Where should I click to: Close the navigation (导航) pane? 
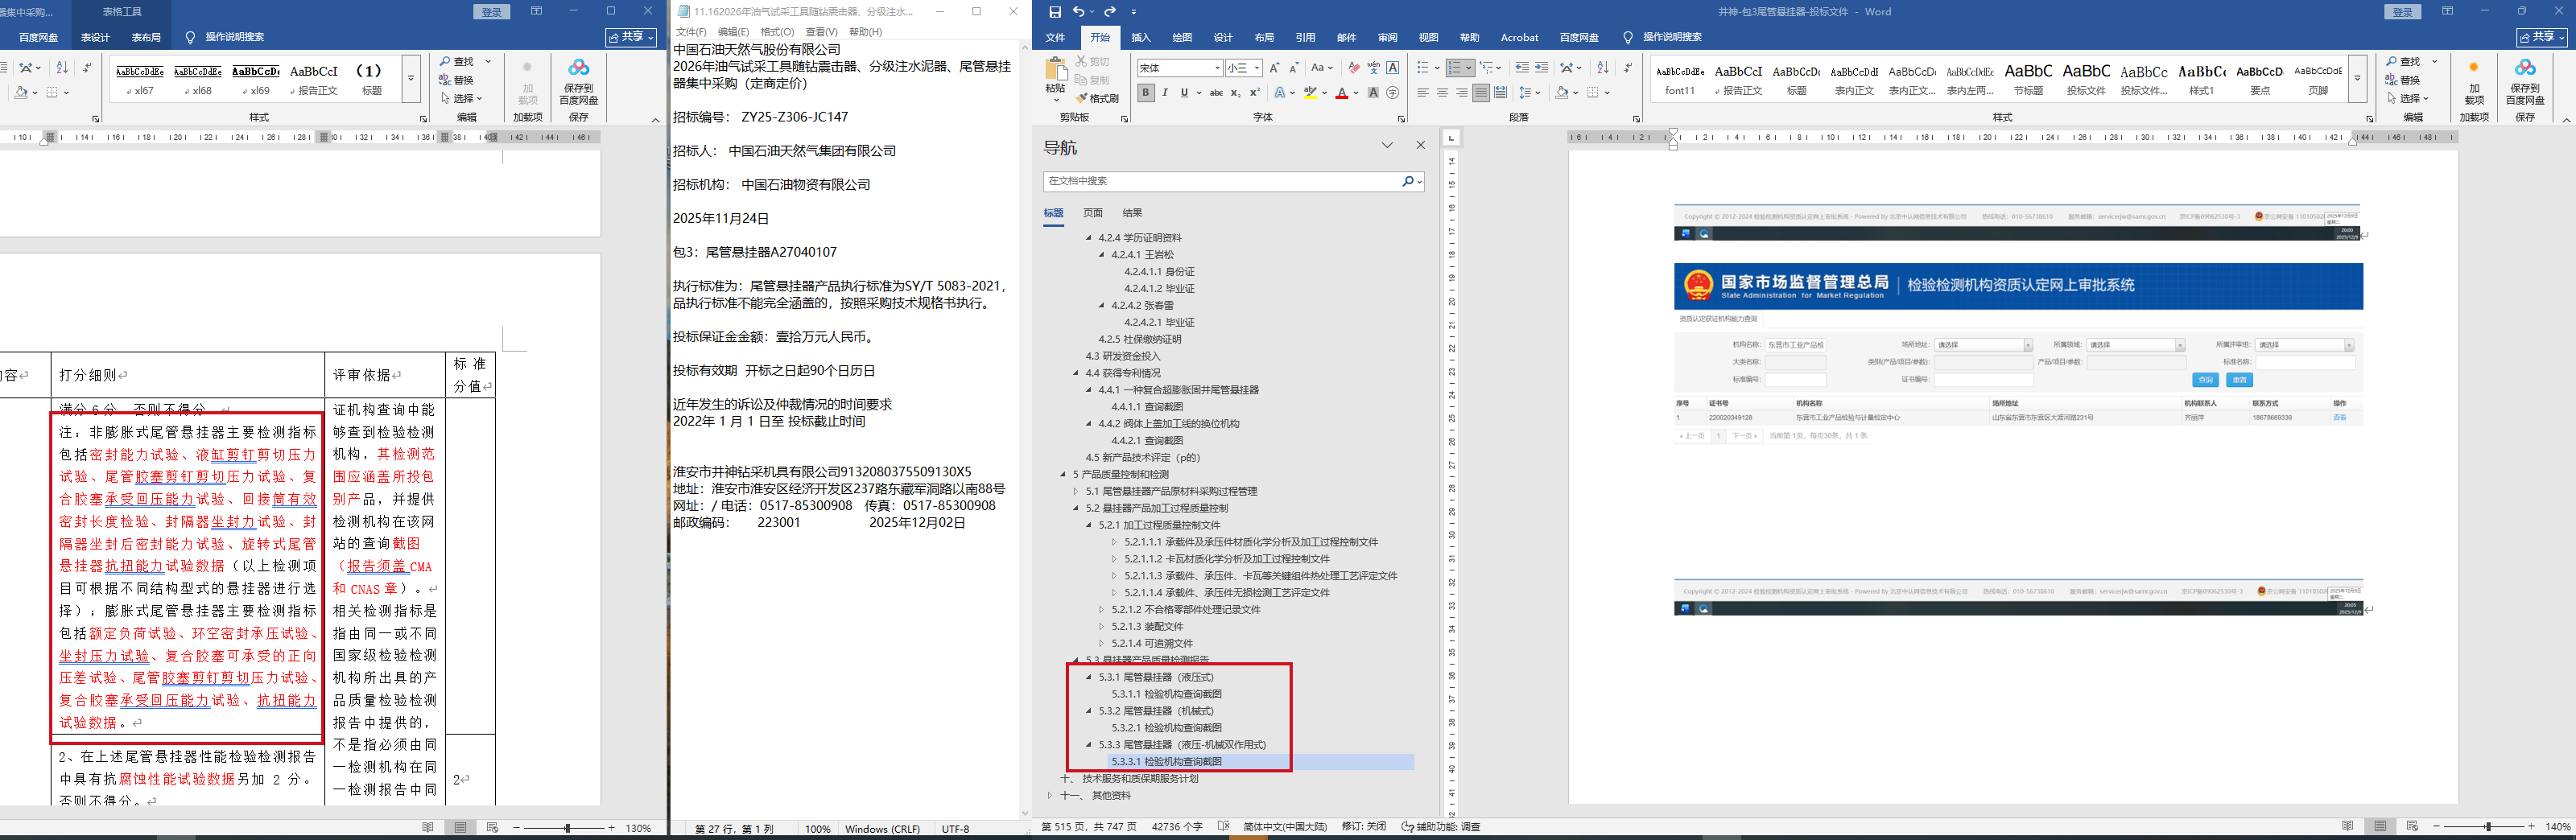[1420, 145]
